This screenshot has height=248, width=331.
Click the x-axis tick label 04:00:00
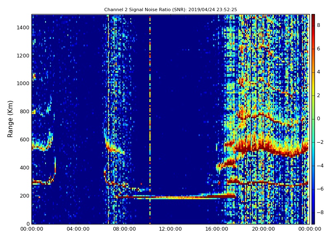tap(78, 229)
